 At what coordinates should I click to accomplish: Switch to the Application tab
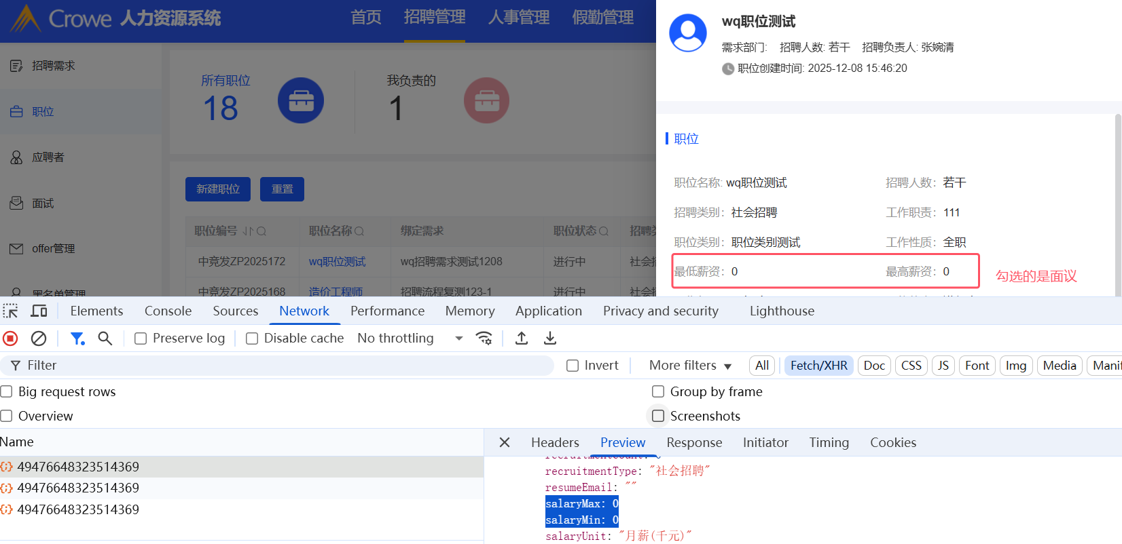tap(549, 311)
